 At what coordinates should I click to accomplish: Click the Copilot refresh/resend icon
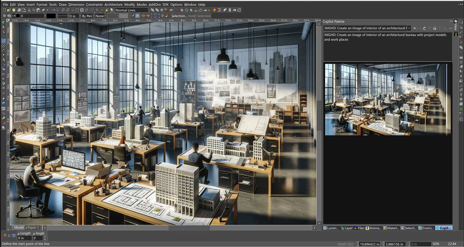click(424, 28)
